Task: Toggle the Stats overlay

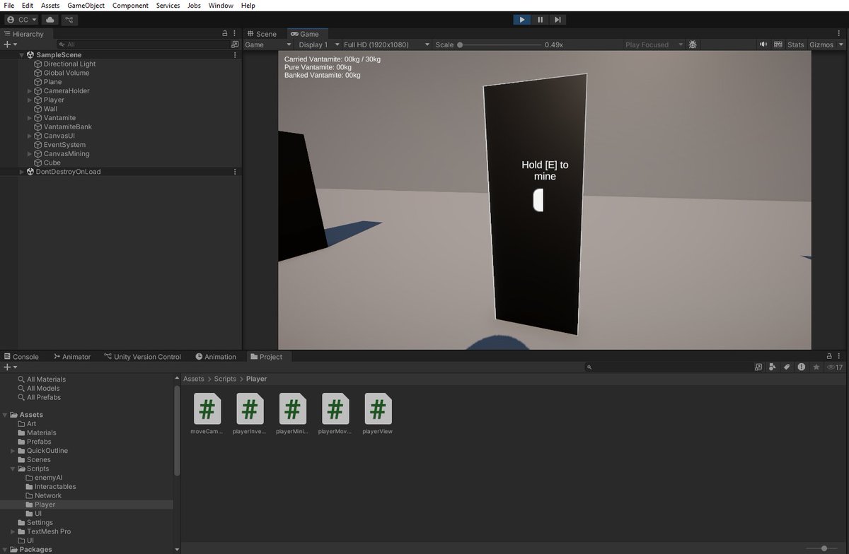Action: [796, 45]
